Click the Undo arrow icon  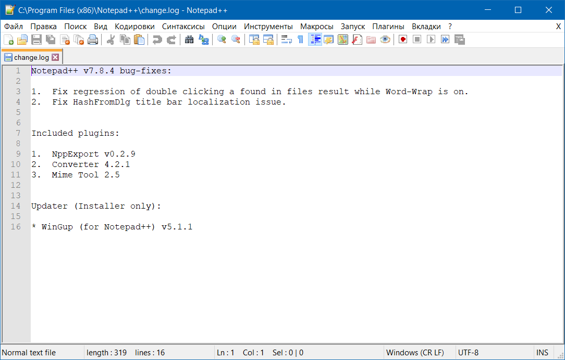pos(157,40)
